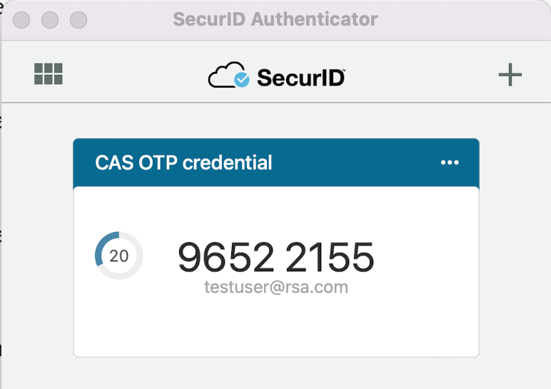Viewport: 551px width, 389px height.
Task: Select the CAS OTP credential title
Action: [x=183, y=162]
